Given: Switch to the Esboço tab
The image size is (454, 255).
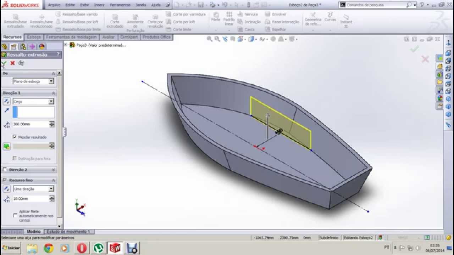Looking at the screenshot, I should pyautogui.click(x=34, y=37).
